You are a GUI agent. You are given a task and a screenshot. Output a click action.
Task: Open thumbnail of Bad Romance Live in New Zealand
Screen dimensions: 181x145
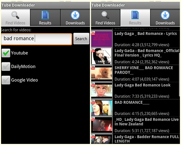tap(102, 125)
